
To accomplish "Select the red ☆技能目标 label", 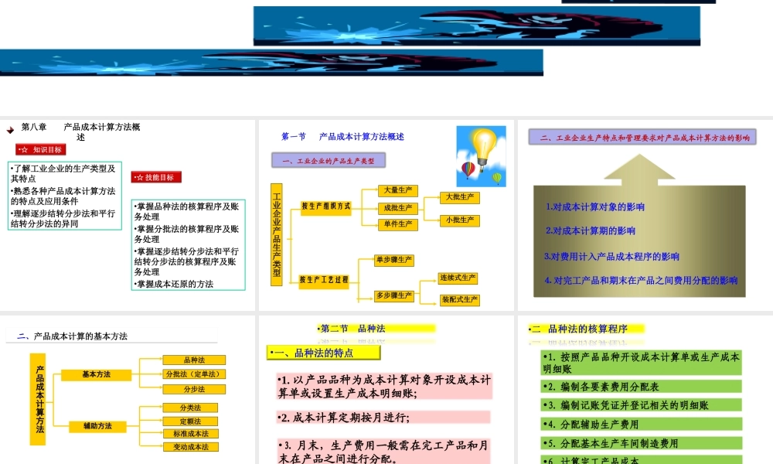I will (x=158, y=176).
